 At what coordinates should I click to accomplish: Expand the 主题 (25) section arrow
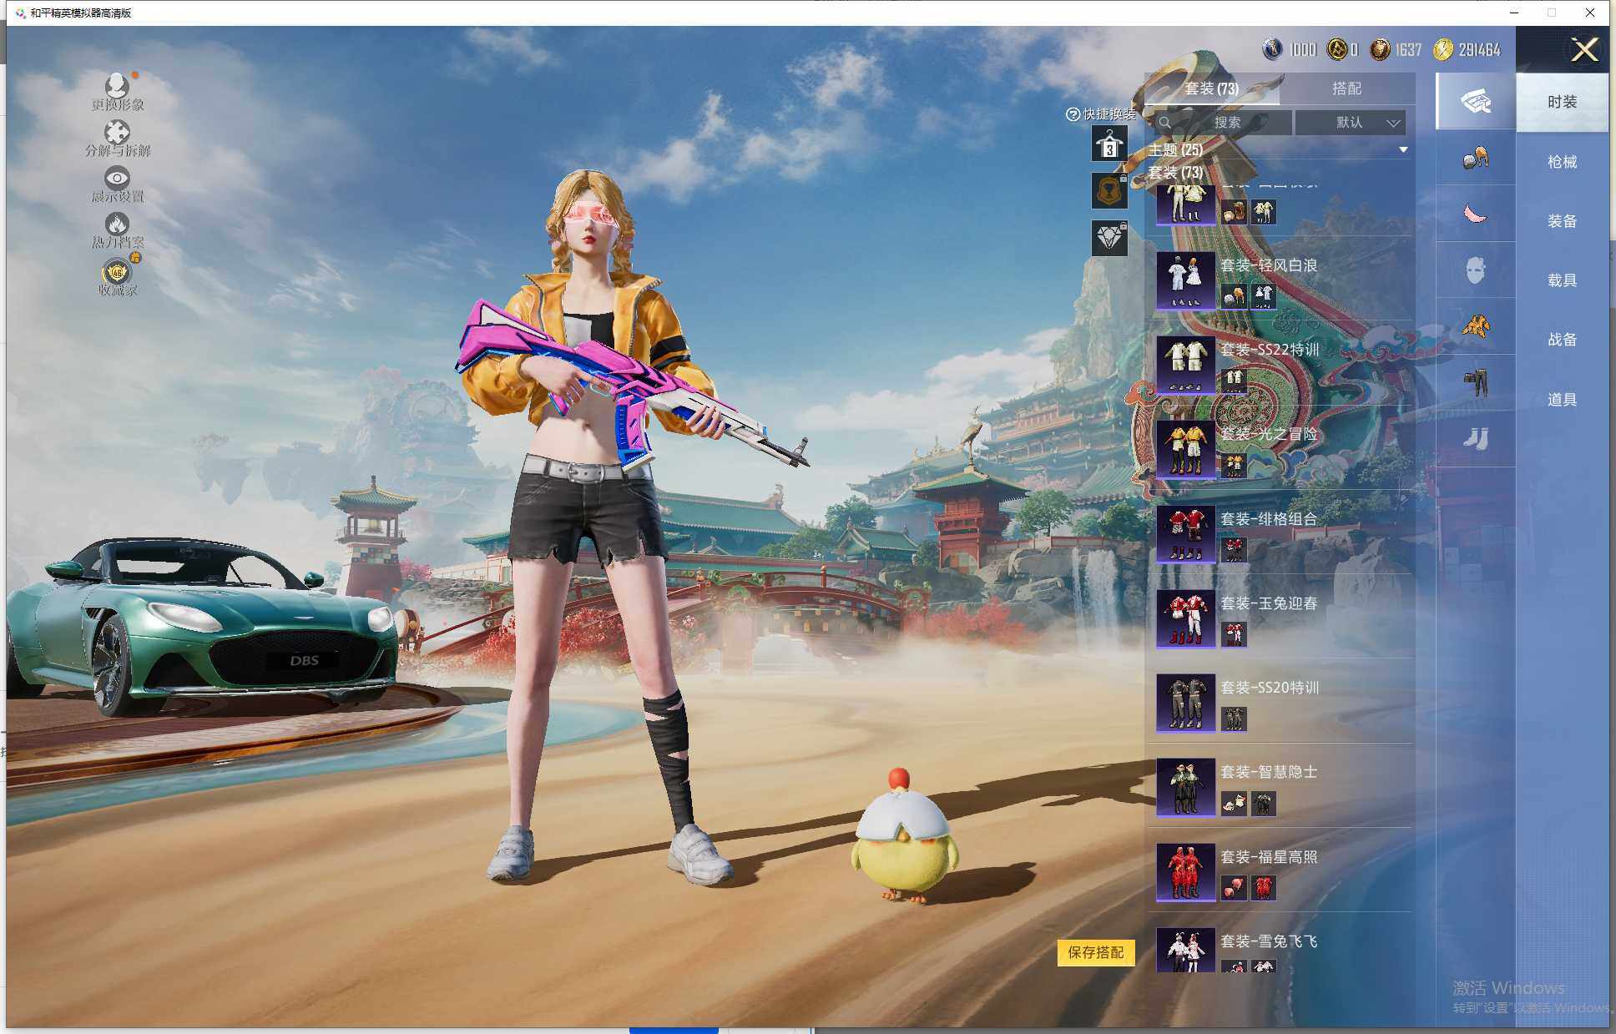1403,150
